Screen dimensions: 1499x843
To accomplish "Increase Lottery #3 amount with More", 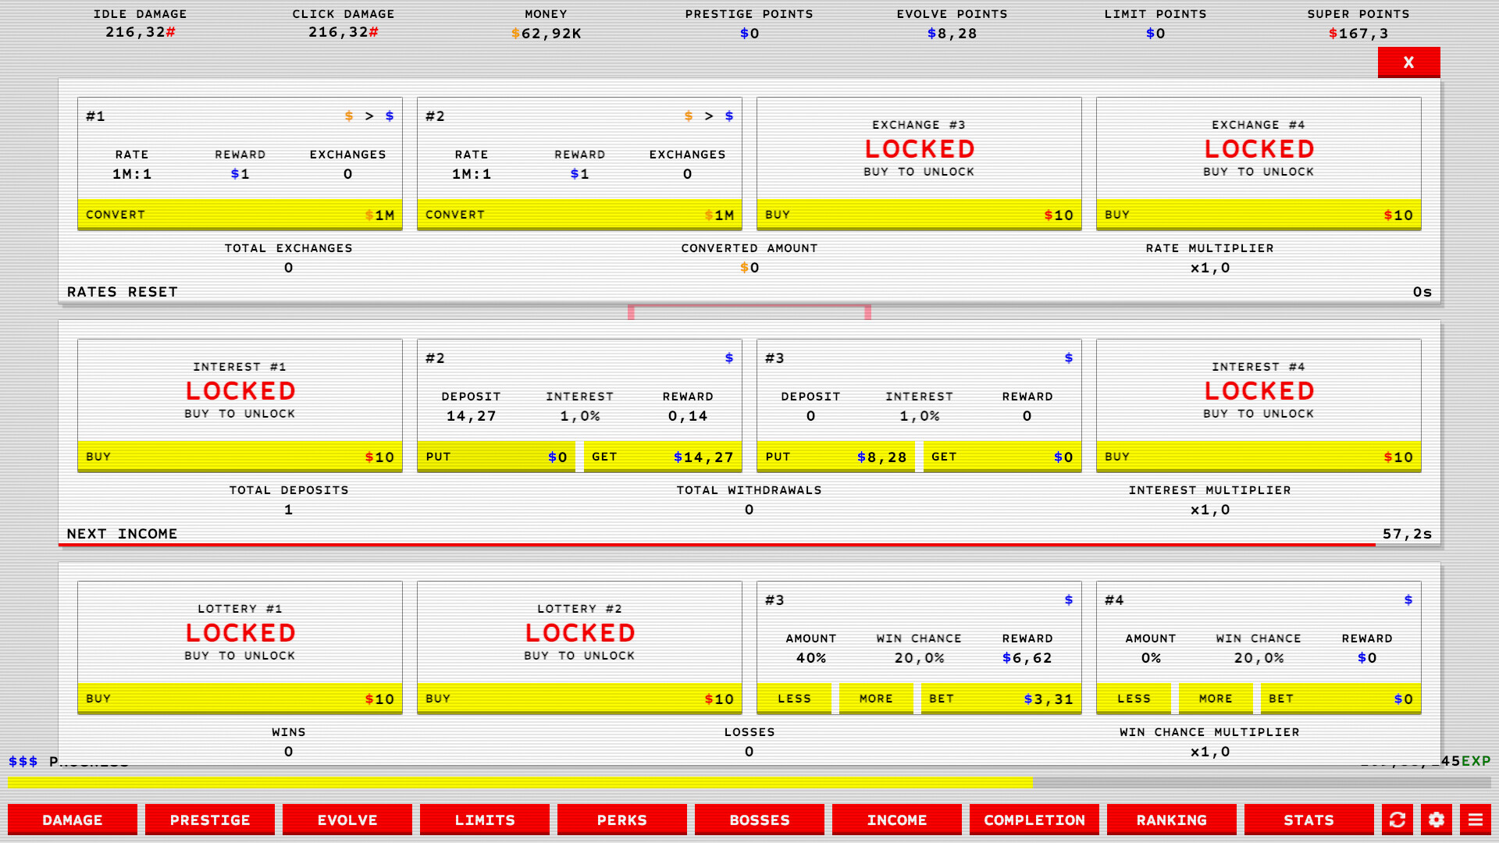I will click(x=876, y=699).
